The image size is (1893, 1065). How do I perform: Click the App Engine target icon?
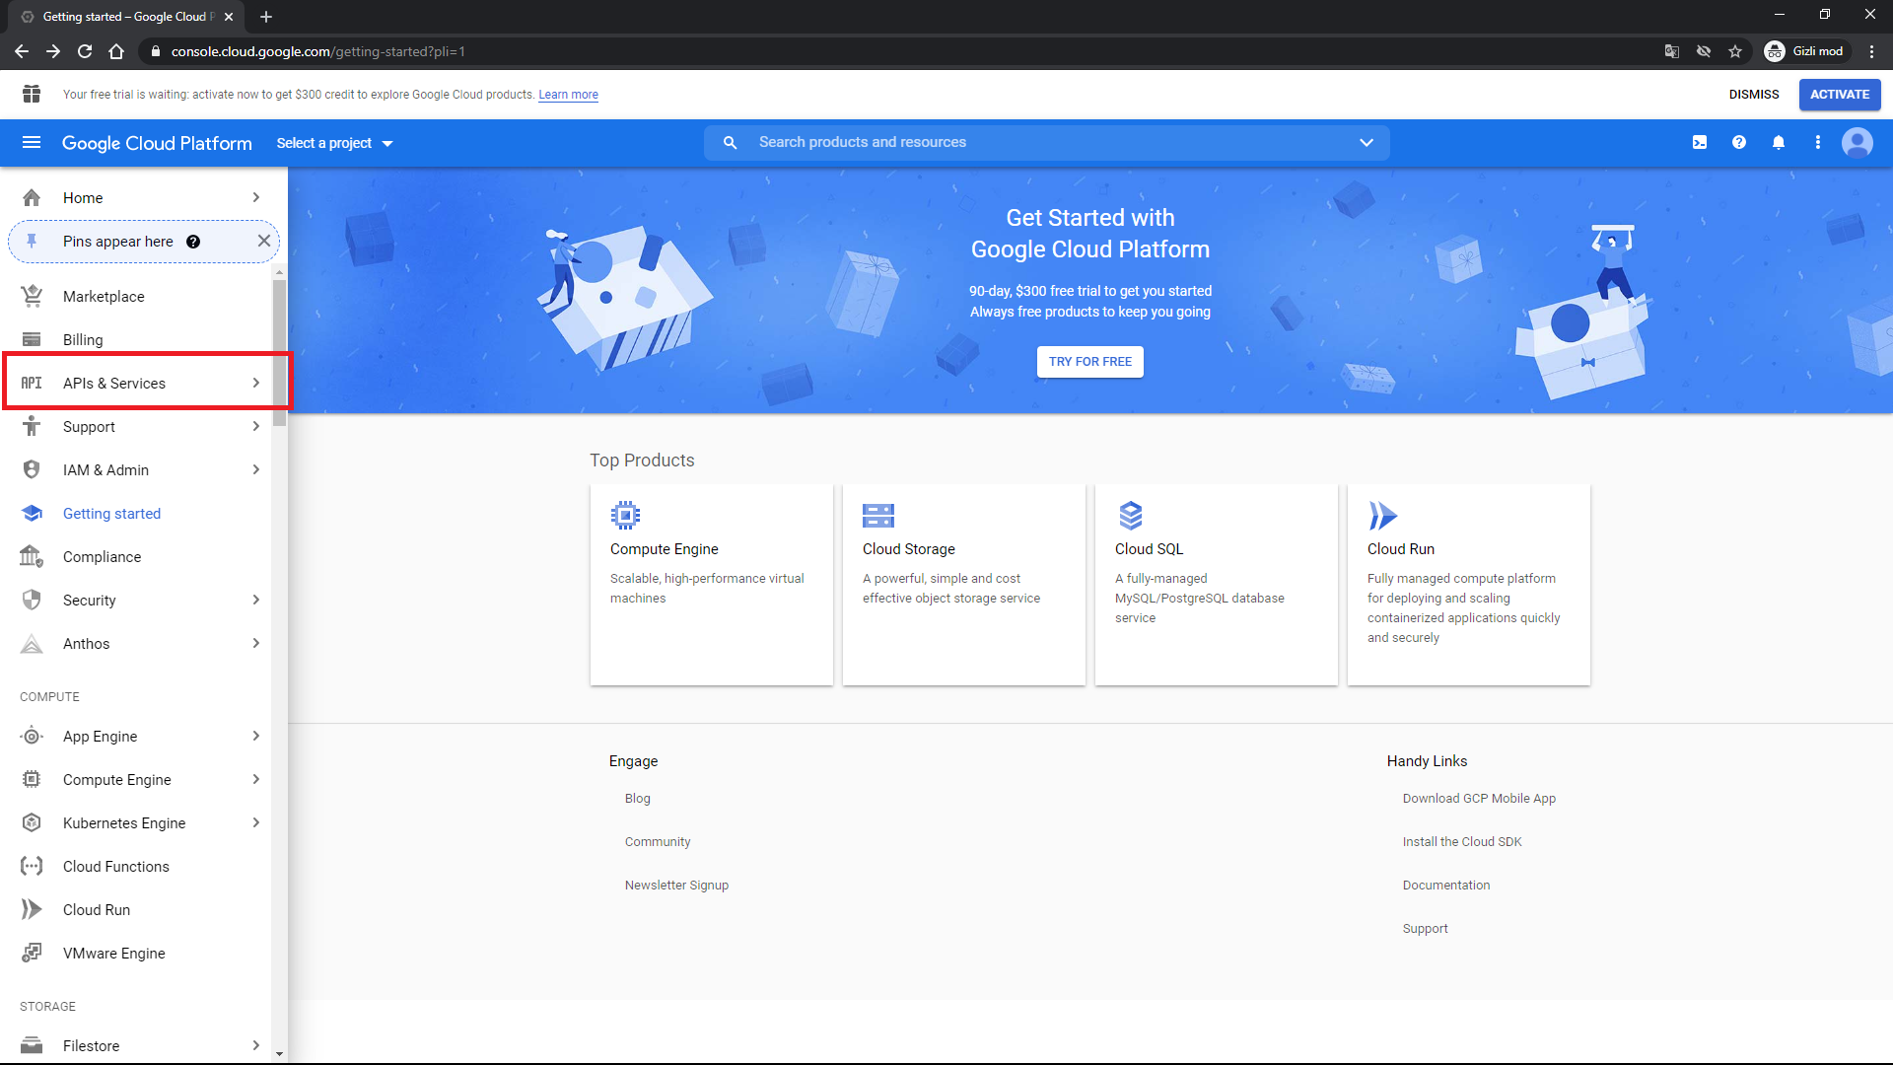pyautogui.click(x=32, y=736)
